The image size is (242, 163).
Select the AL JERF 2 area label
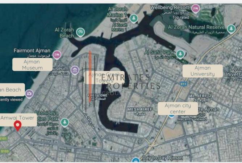(200, 96)
